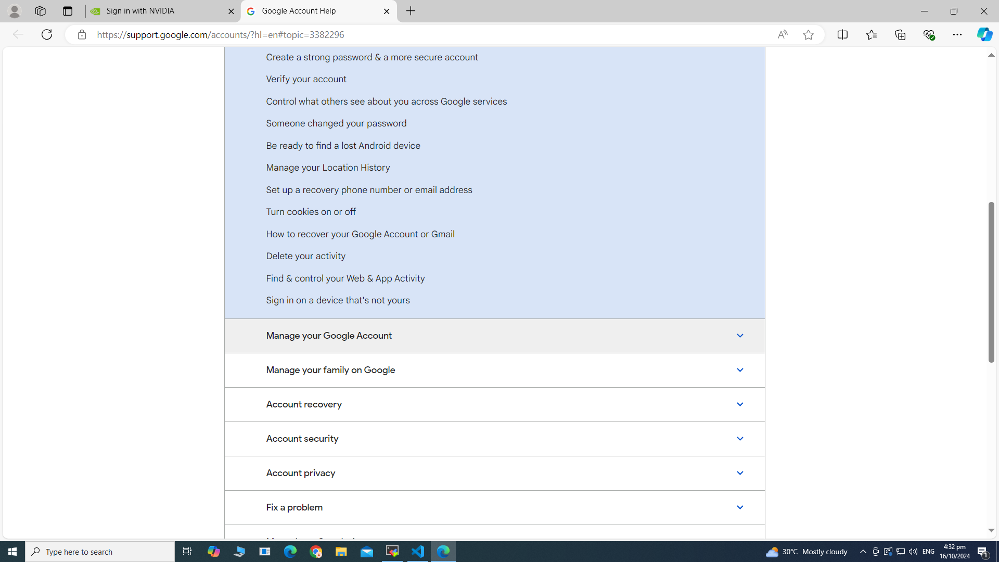
Task: Open the notification center icon
Action: [983, 552]
